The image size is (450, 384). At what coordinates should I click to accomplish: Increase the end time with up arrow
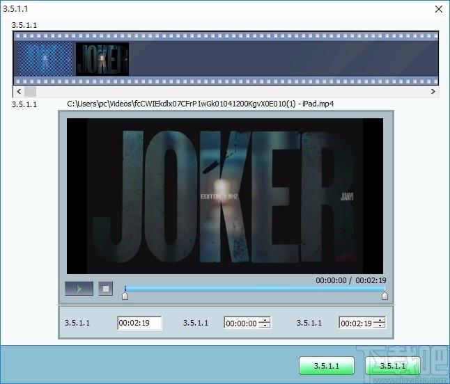[380, 320]
